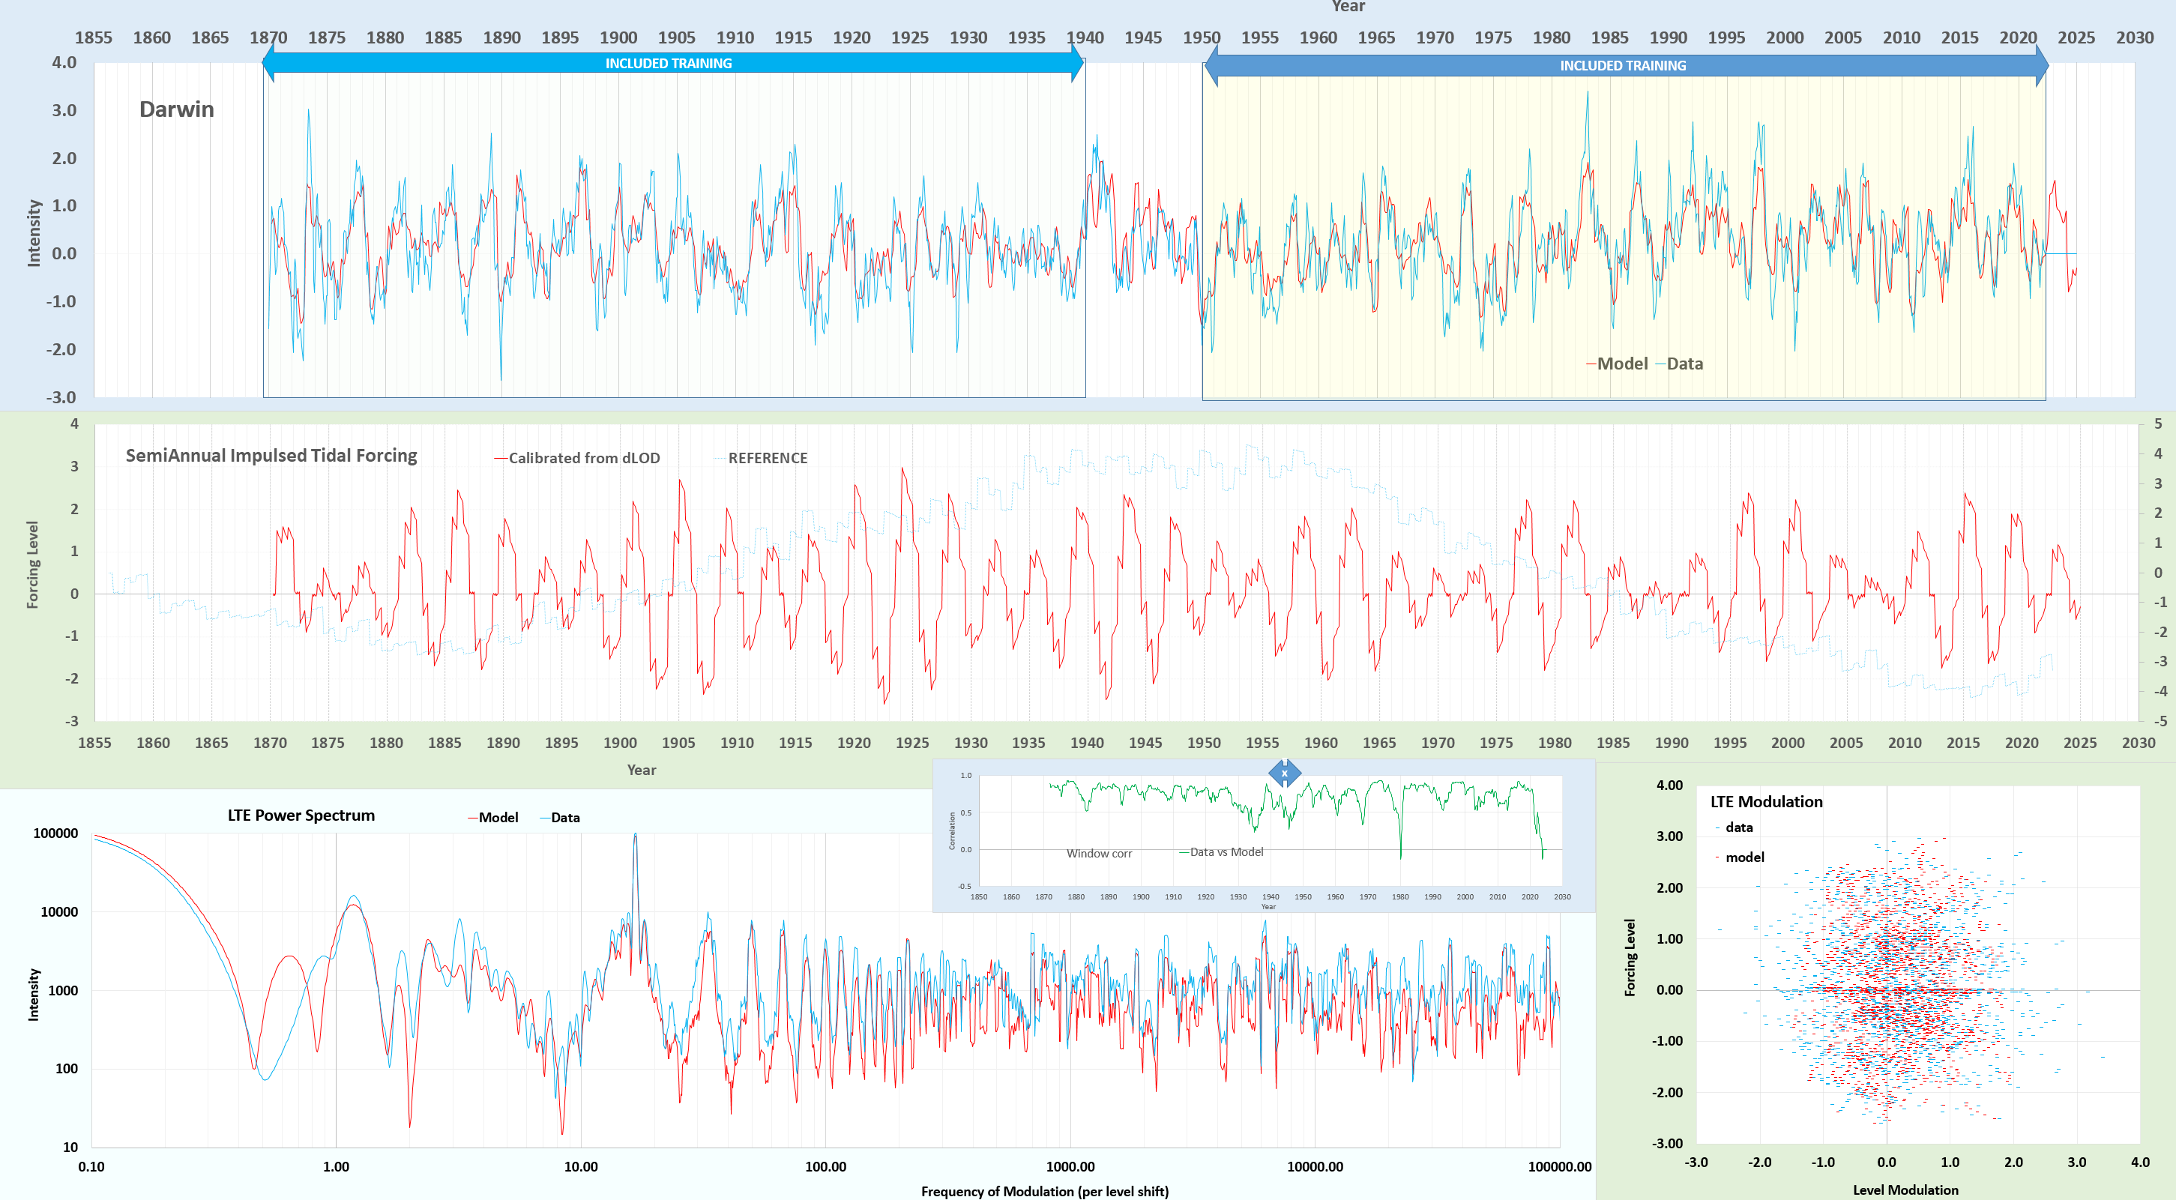Screen dimensions: 2176x1200
Task: Click the Window corr text label
Action: click(1098, 854)
